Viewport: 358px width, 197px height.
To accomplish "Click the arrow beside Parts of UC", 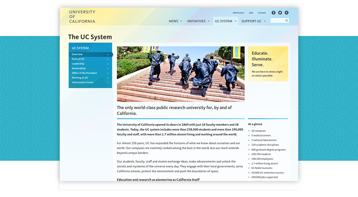I will coord(108,59).
